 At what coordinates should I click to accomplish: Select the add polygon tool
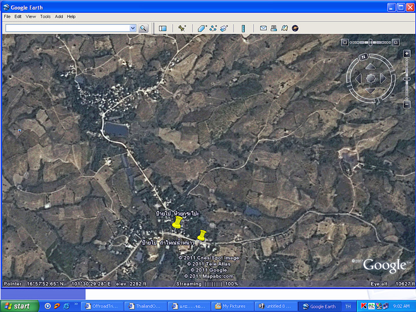point(202,28)
